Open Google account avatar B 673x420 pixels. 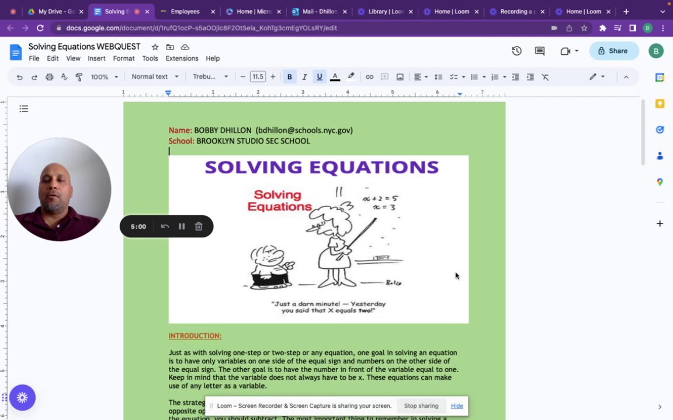(x=656, y=51)
